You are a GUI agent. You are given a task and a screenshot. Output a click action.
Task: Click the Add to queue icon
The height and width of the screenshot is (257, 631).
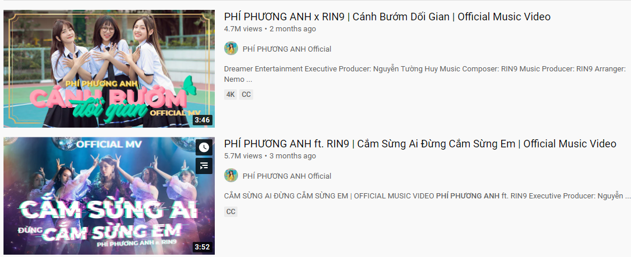click(x=204, y=165)
